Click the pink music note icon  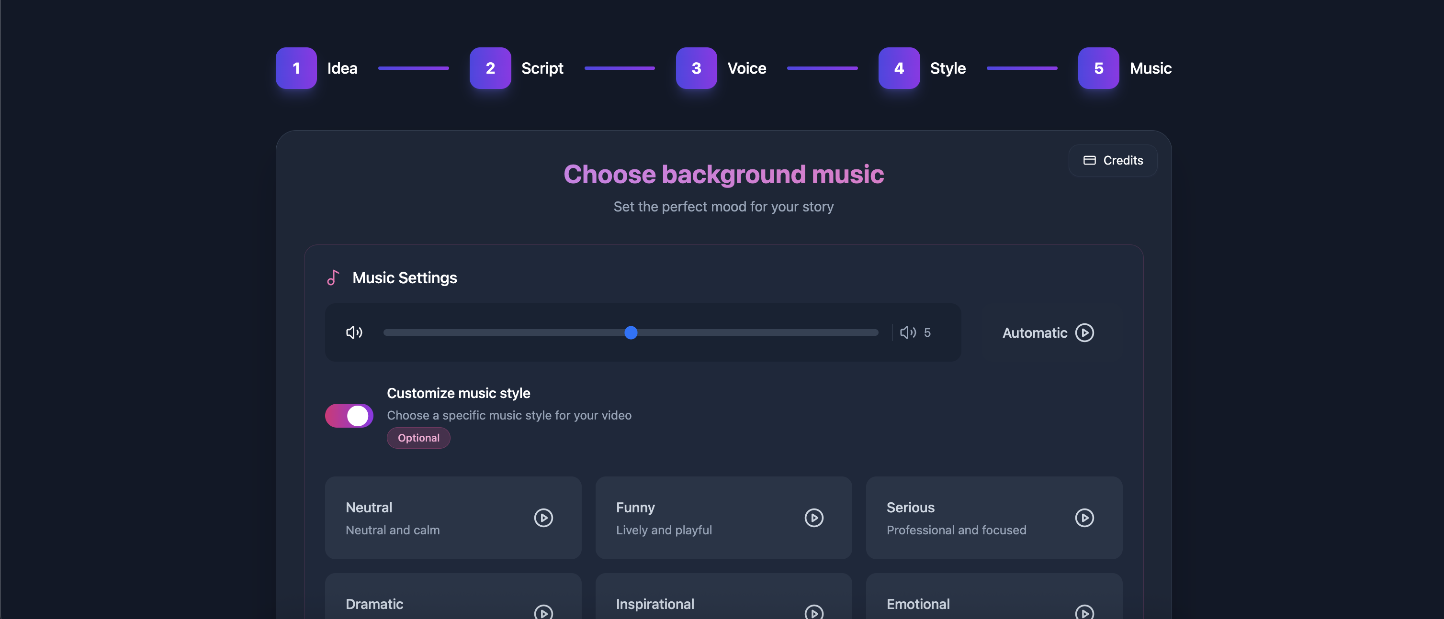click(333, 278)
